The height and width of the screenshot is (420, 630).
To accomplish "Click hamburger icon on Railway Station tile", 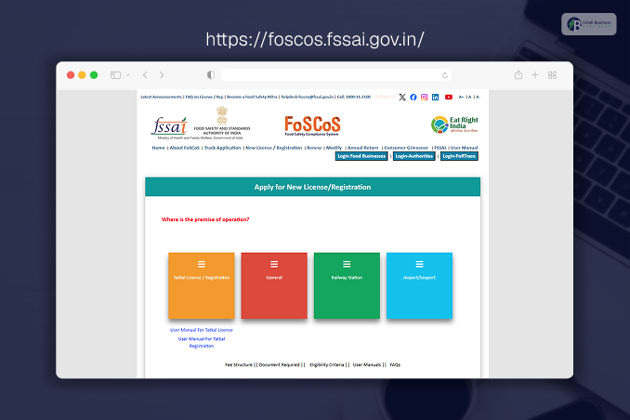I will point(347,264).
